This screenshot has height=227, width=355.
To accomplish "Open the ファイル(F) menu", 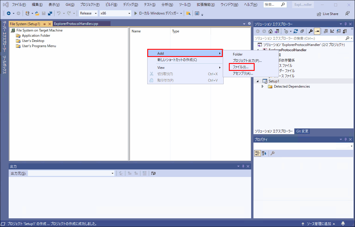I will pos(19,5).
